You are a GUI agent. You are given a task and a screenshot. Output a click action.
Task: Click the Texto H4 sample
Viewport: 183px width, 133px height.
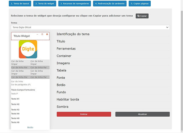(15, 114)
